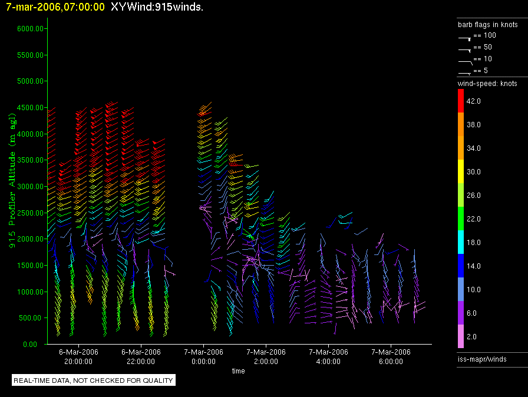Viewport: 528px width, 397px height.
Task: Click the XYWind:915winds plot title
Action: pyautogui.click(x=157, y=7)
